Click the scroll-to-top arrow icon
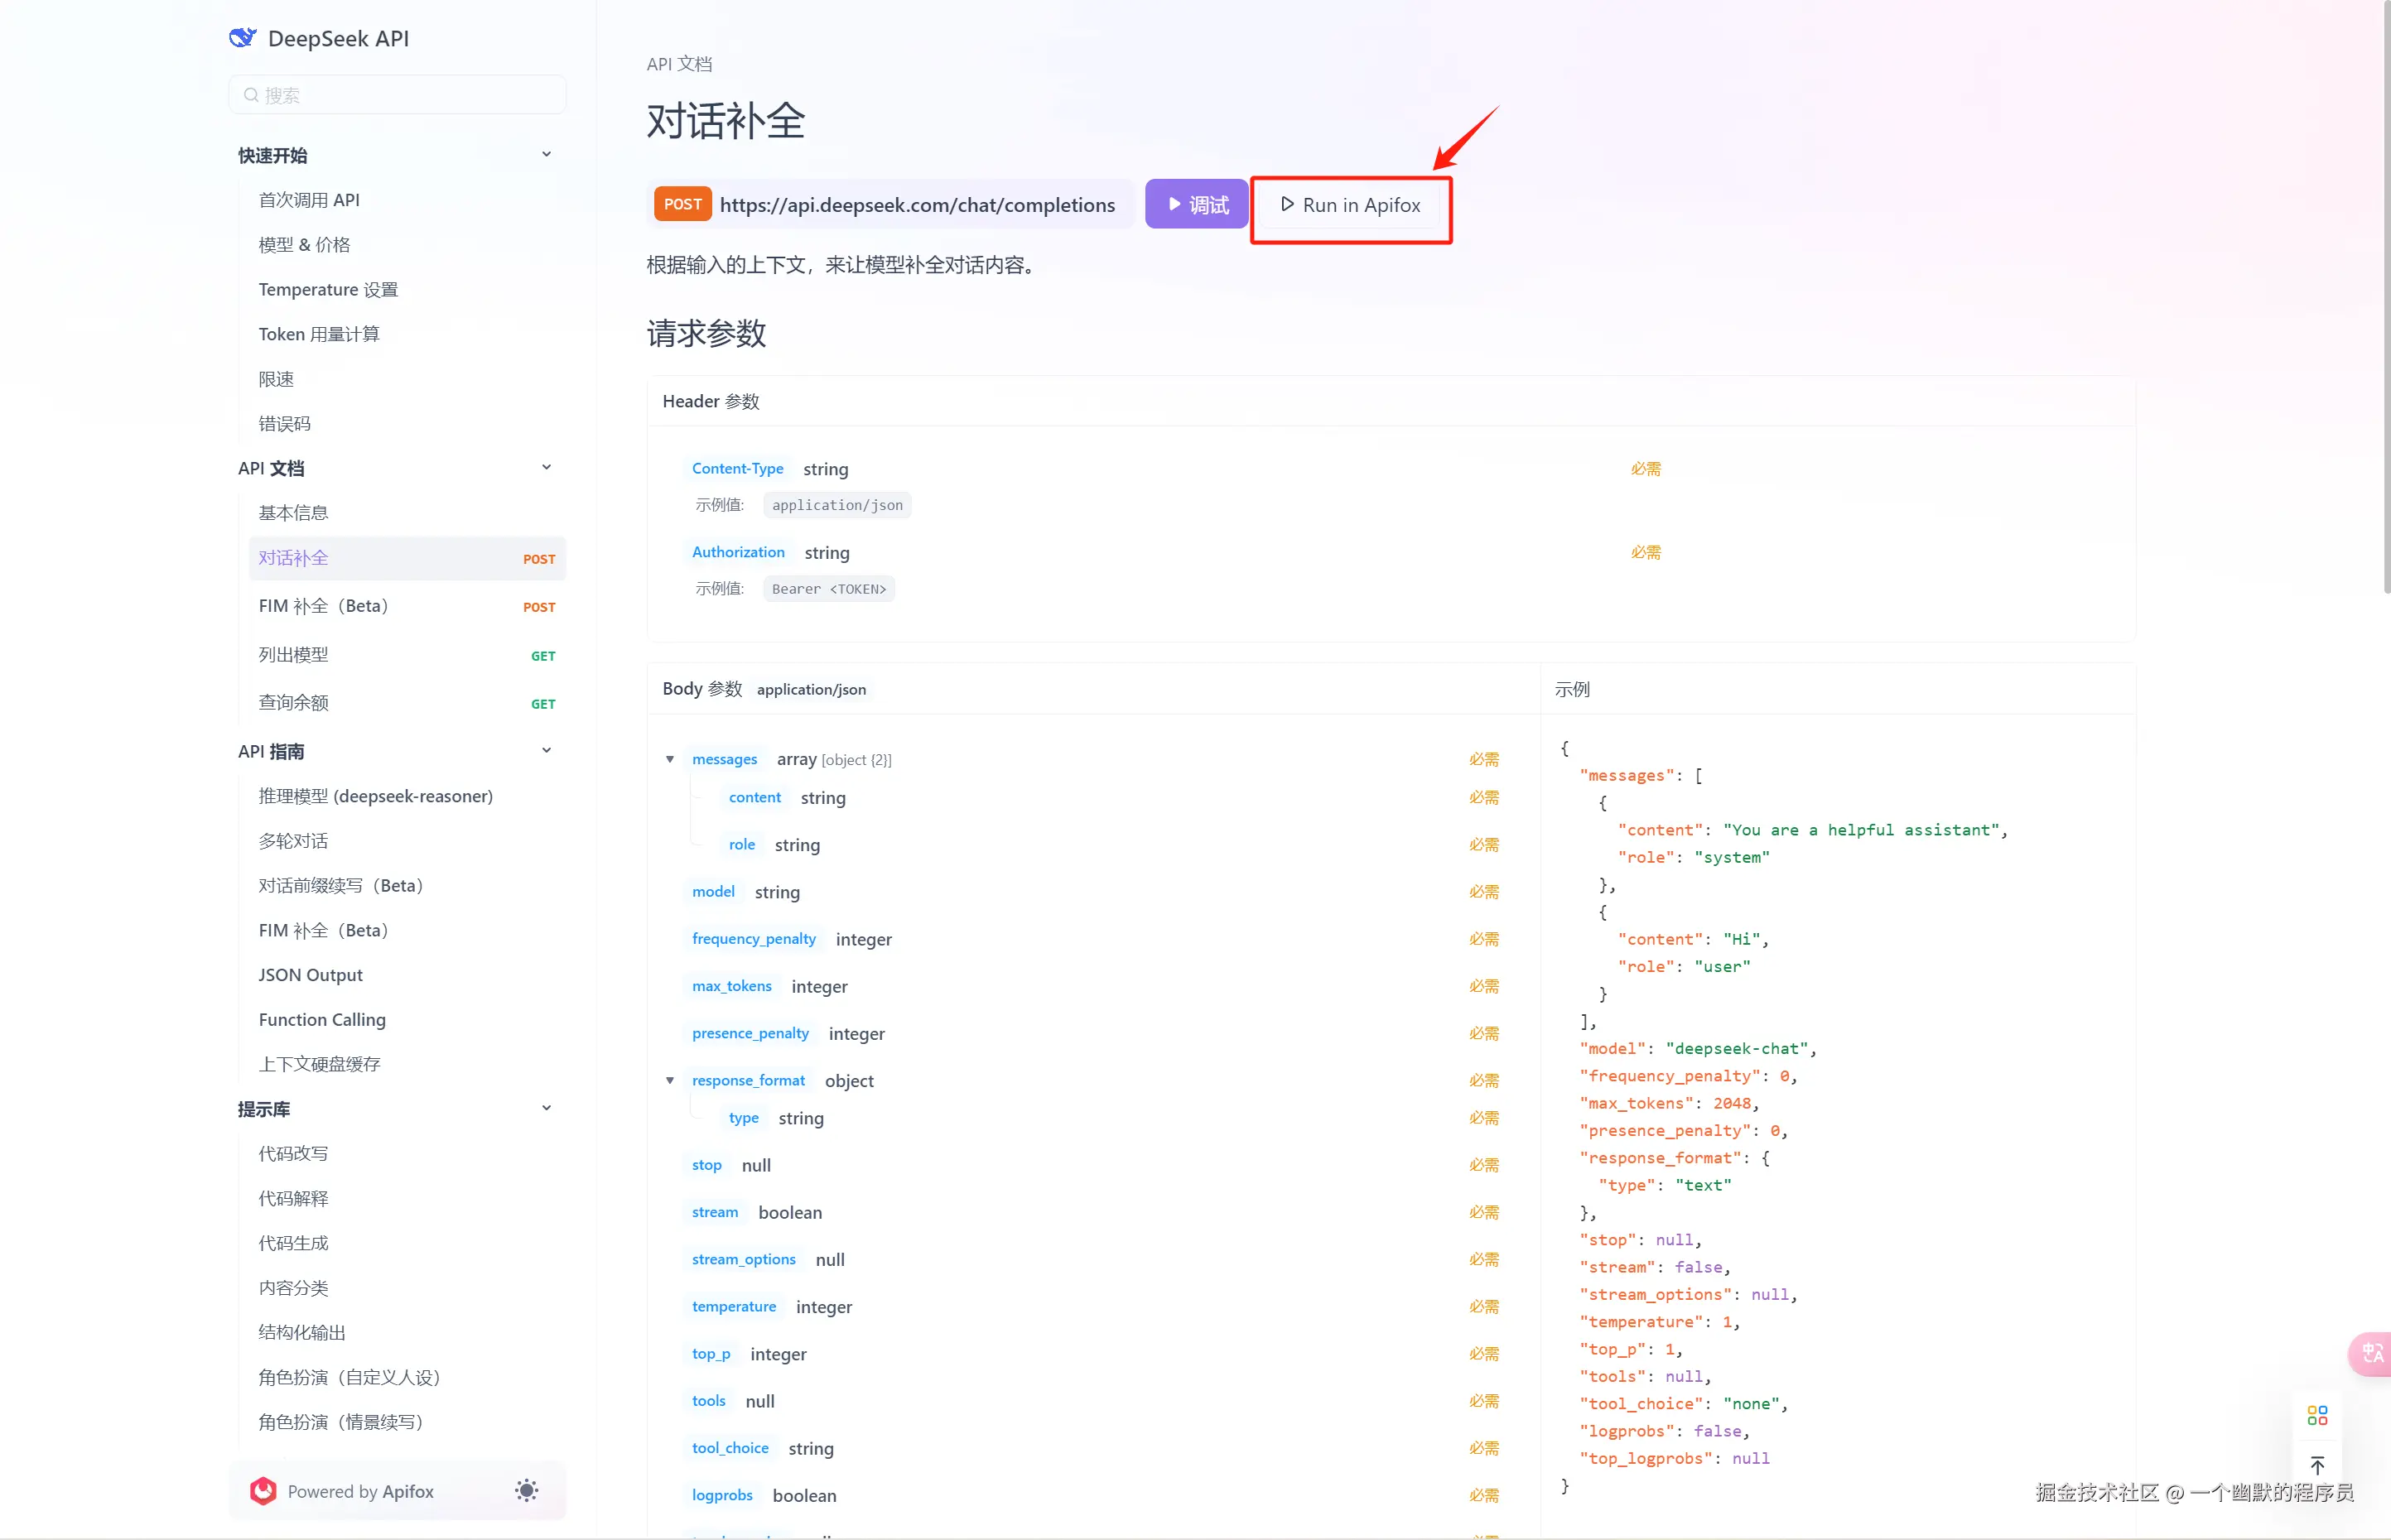Viewport: 2391px width, 1540px height. [x=2317, y=1466]
